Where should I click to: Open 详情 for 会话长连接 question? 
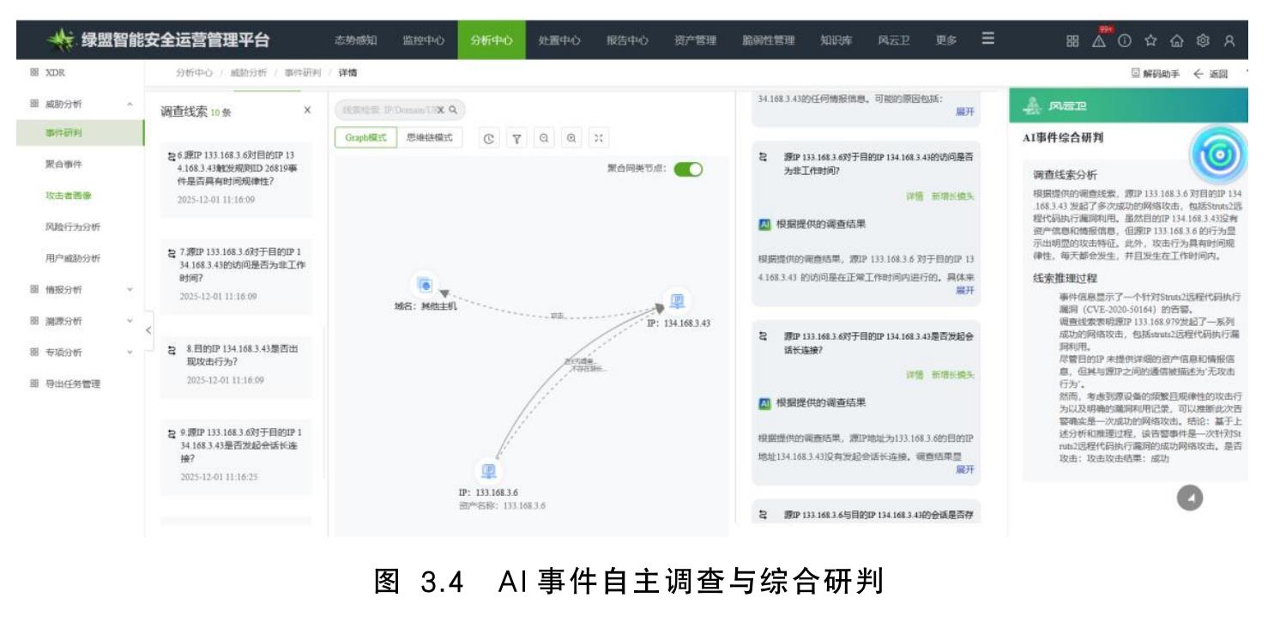915,375
